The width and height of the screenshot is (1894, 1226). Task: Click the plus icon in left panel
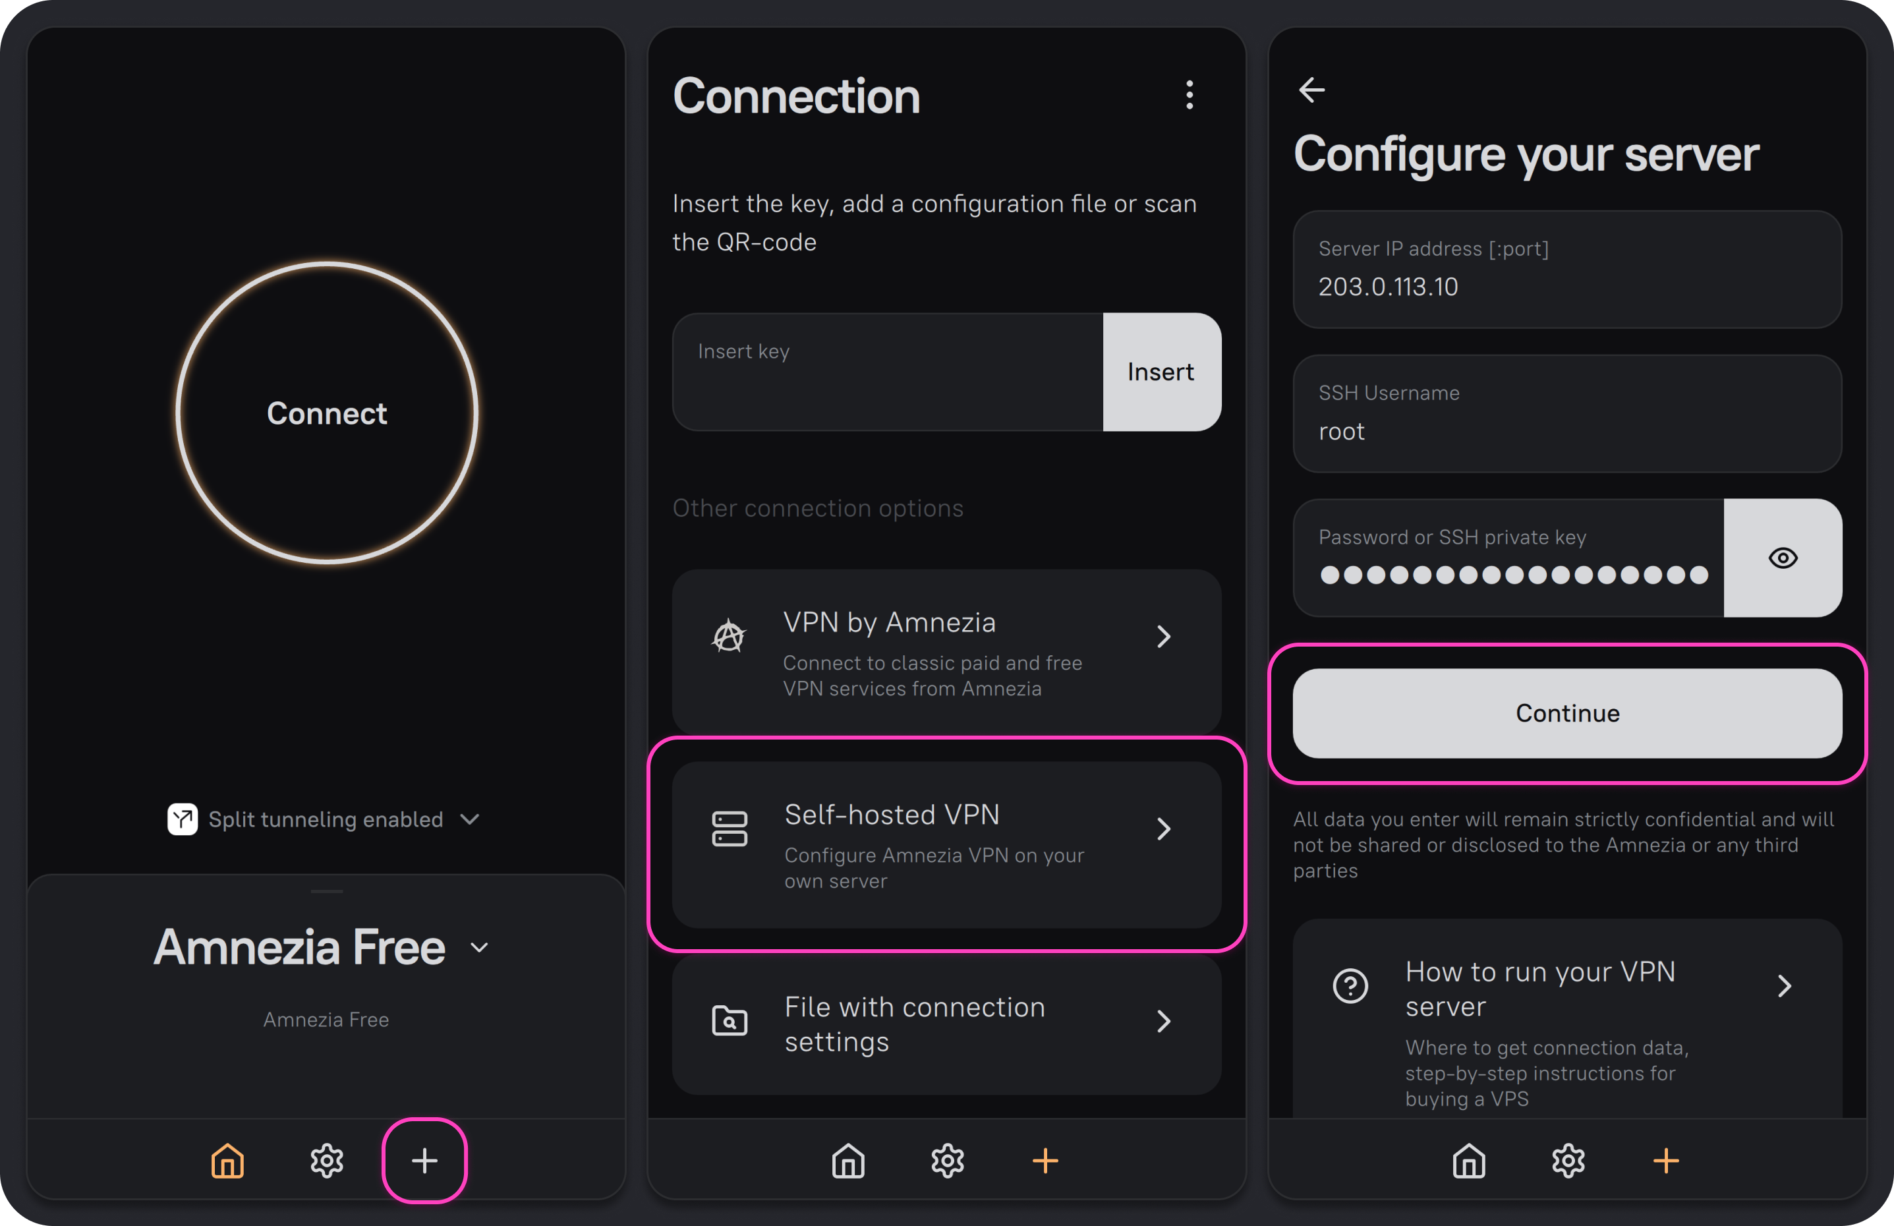pyautogui.click(x=424, y=1160)
